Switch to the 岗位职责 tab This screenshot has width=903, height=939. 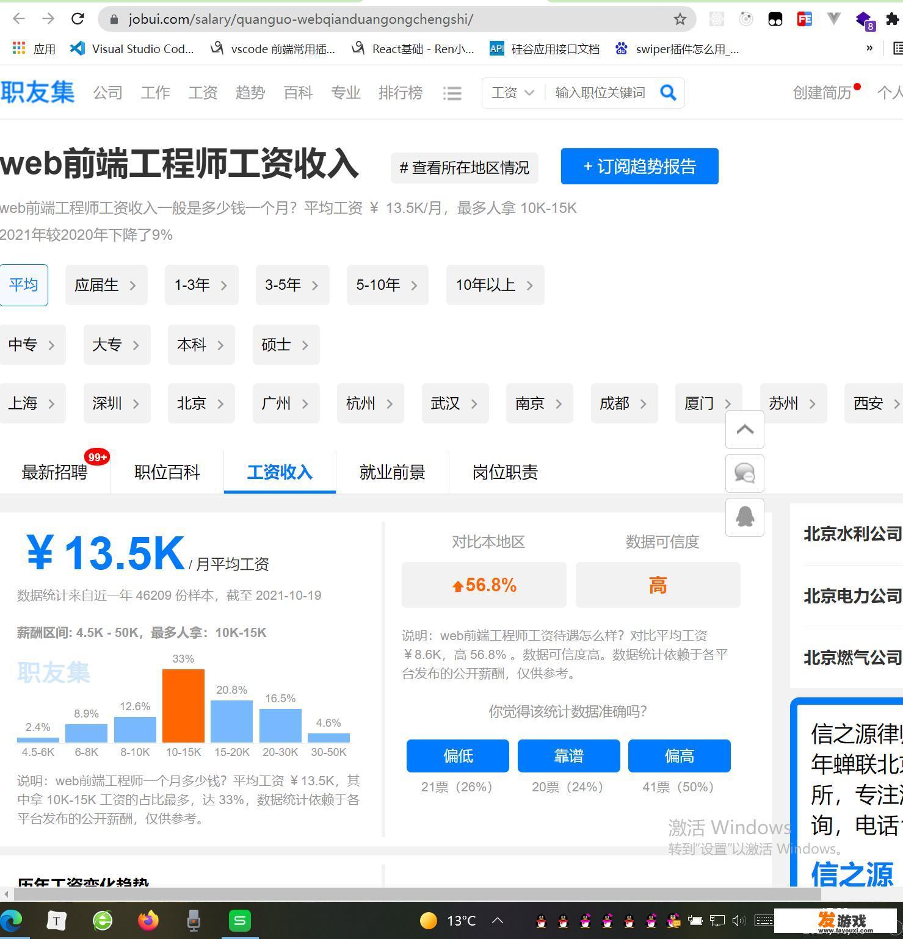pos(505,472)
